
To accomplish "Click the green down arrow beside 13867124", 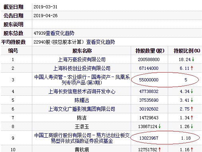I will [x=159, y=126].
